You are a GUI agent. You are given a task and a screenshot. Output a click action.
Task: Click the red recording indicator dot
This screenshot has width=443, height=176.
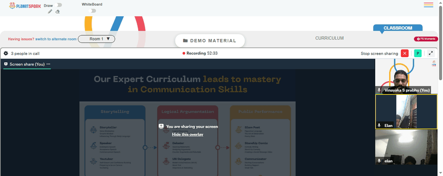click(184, 53)
